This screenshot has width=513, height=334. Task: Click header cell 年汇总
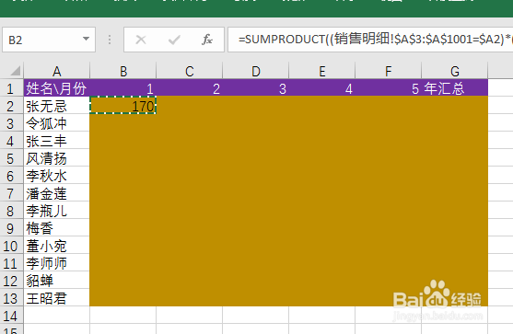(455, 87)
